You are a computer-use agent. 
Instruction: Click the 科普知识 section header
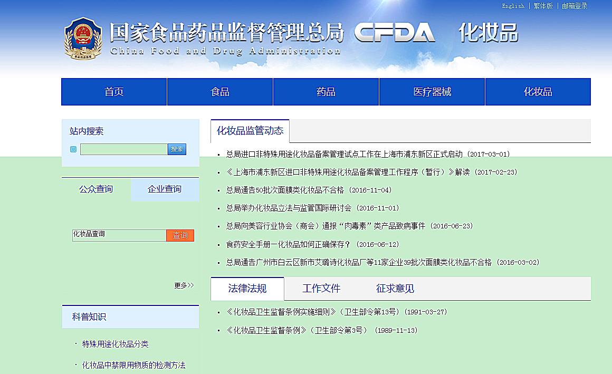click(130, 317)
